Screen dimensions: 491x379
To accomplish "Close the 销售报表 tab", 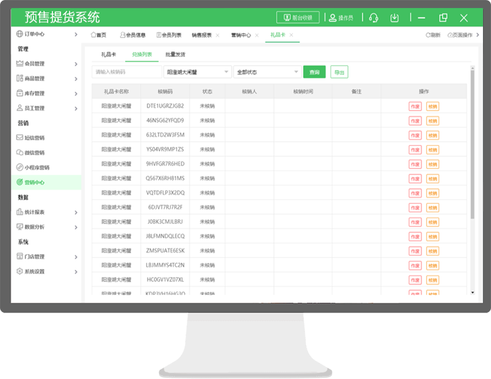I will (218, 35).
